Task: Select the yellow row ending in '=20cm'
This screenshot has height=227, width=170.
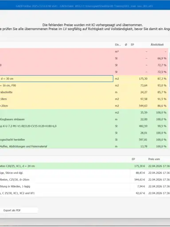Action: click(84, 106)
